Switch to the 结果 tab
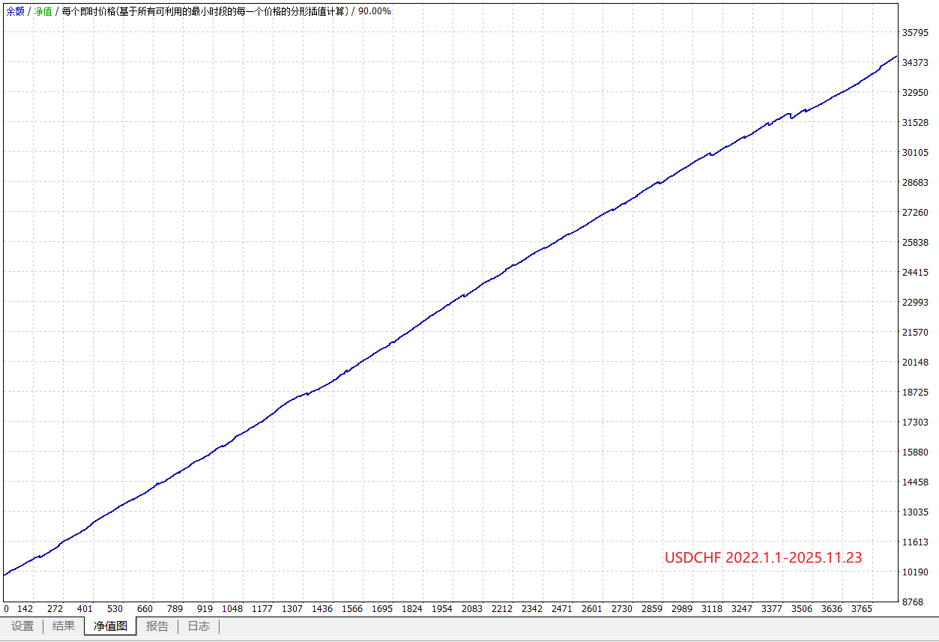This screenshot has height=642, width=939. [x=64, y=626]
